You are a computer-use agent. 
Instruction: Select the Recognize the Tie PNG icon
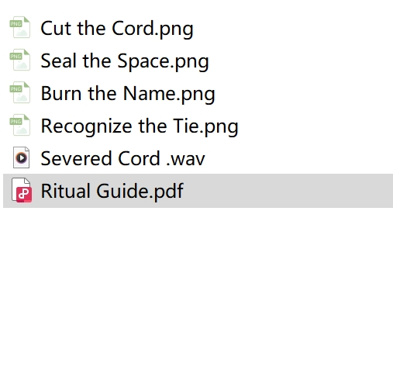20,125
